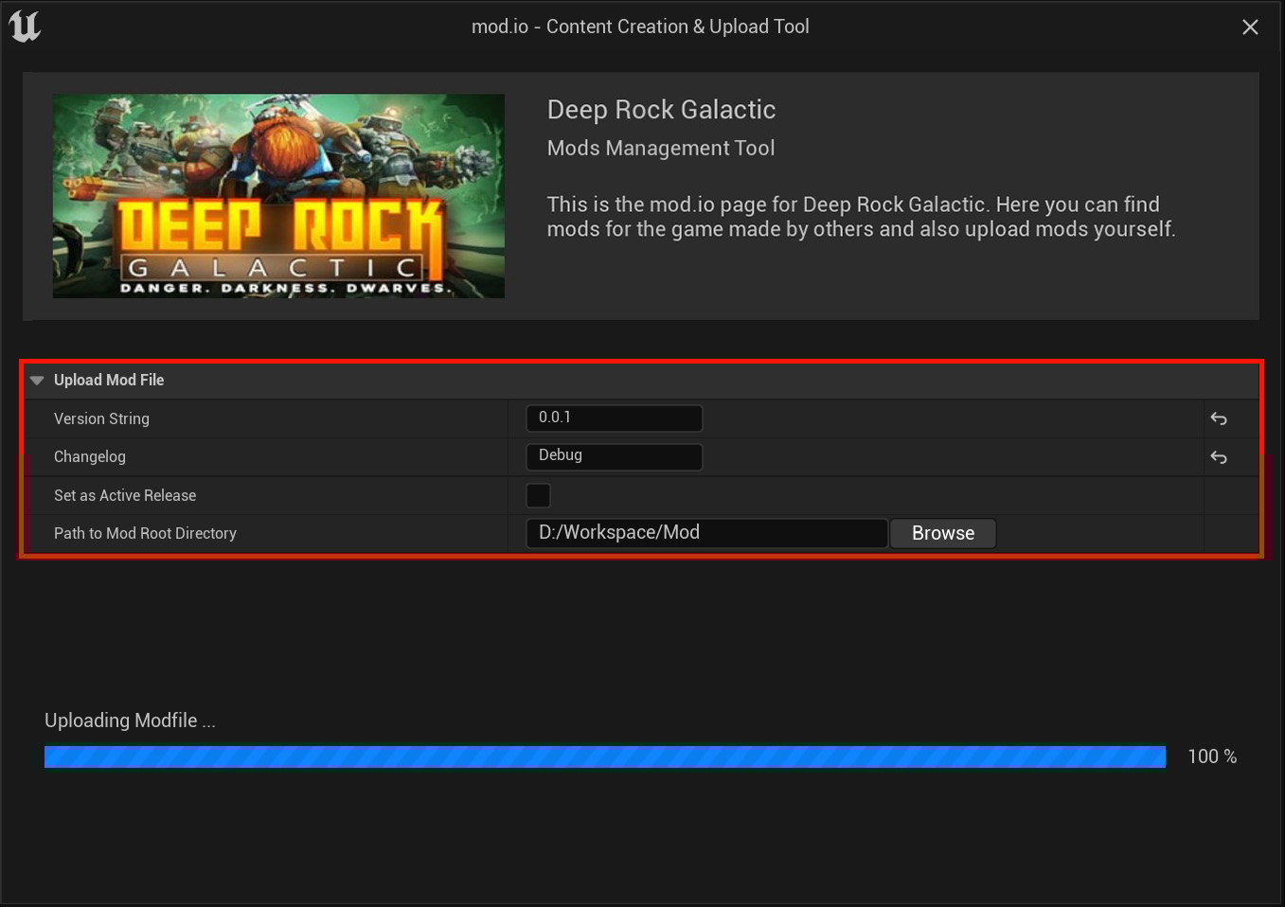
Task: Reset Version String to default value
Action: click(1219, 418)
